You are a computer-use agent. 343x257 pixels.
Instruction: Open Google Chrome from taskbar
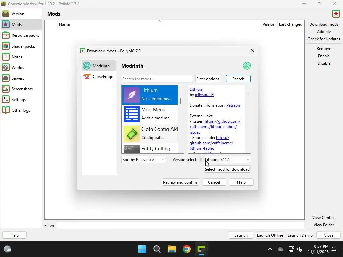(x=187, y=249)
